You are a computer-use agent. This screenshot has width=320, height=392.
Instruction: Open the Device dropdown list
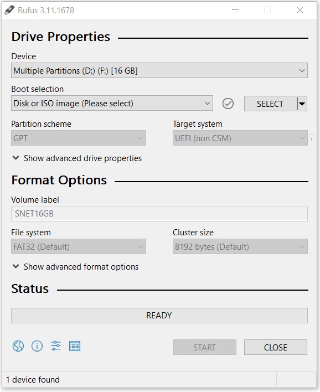point(159,70)
